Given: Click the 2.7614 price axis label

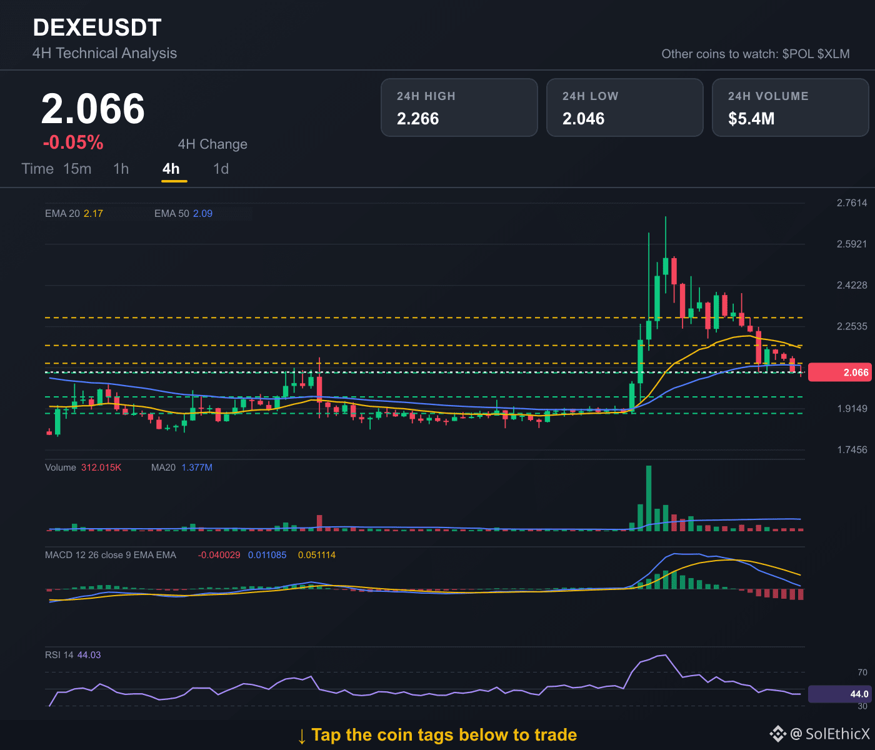Looking at the screenshot, I should click(x=852, y=202).
